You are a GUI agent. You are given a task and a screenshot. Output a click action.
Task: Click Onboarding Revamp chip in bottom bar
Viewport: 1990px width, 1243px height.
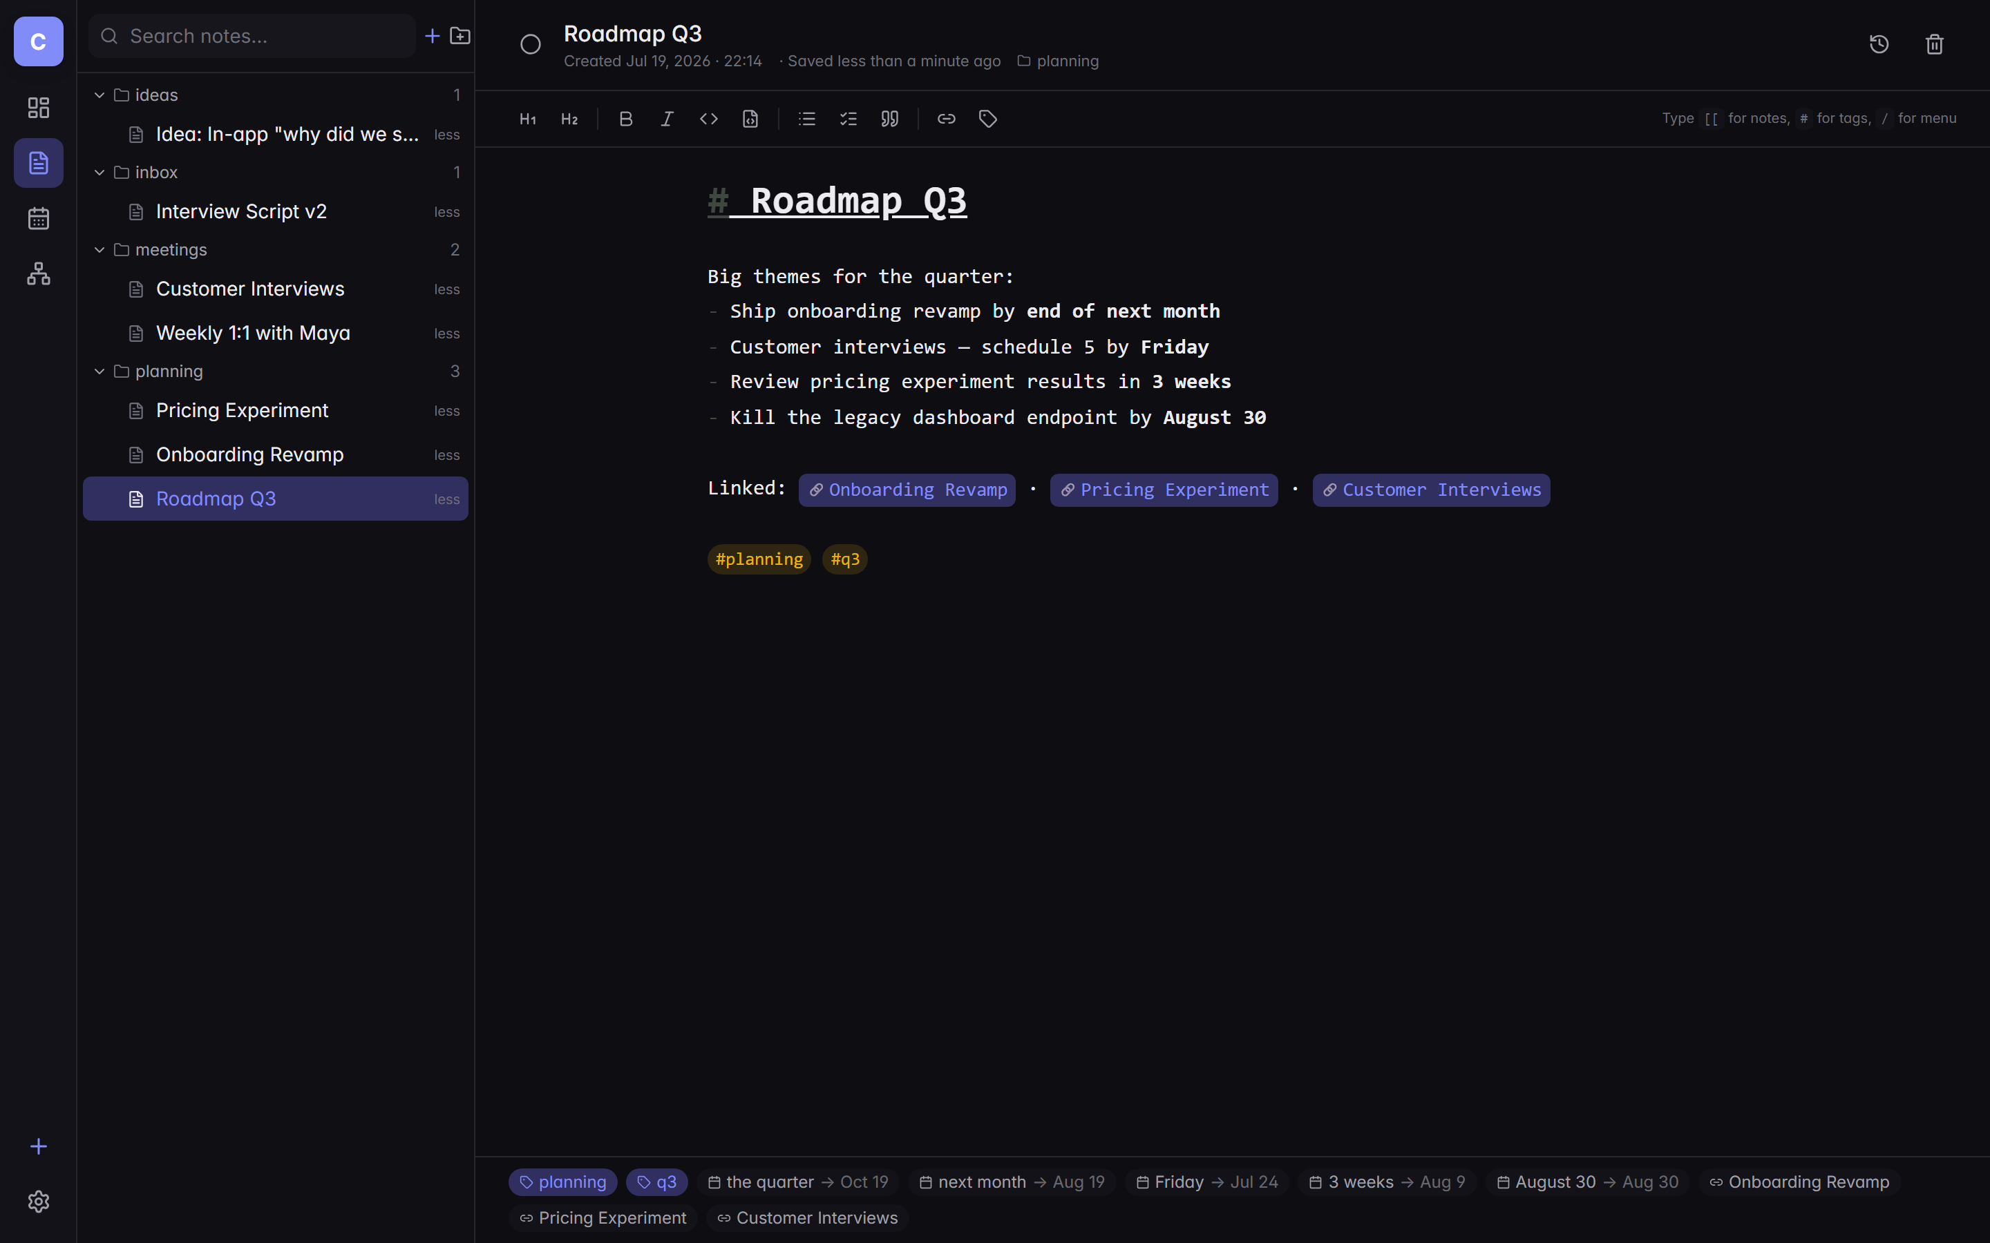[1799, 1182]
